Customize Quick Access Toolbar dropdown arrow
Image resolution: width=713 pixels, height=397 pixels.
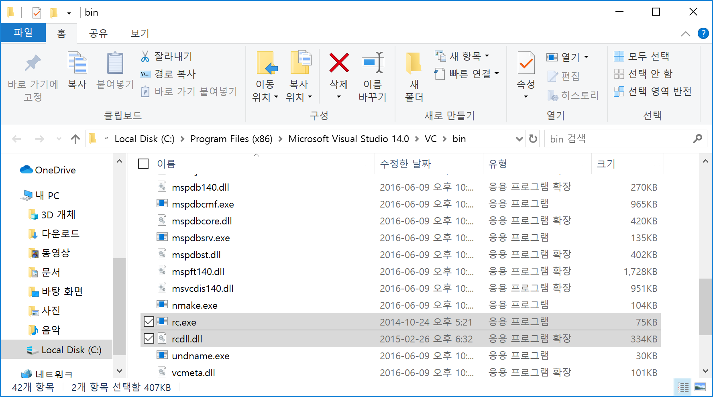69,13
